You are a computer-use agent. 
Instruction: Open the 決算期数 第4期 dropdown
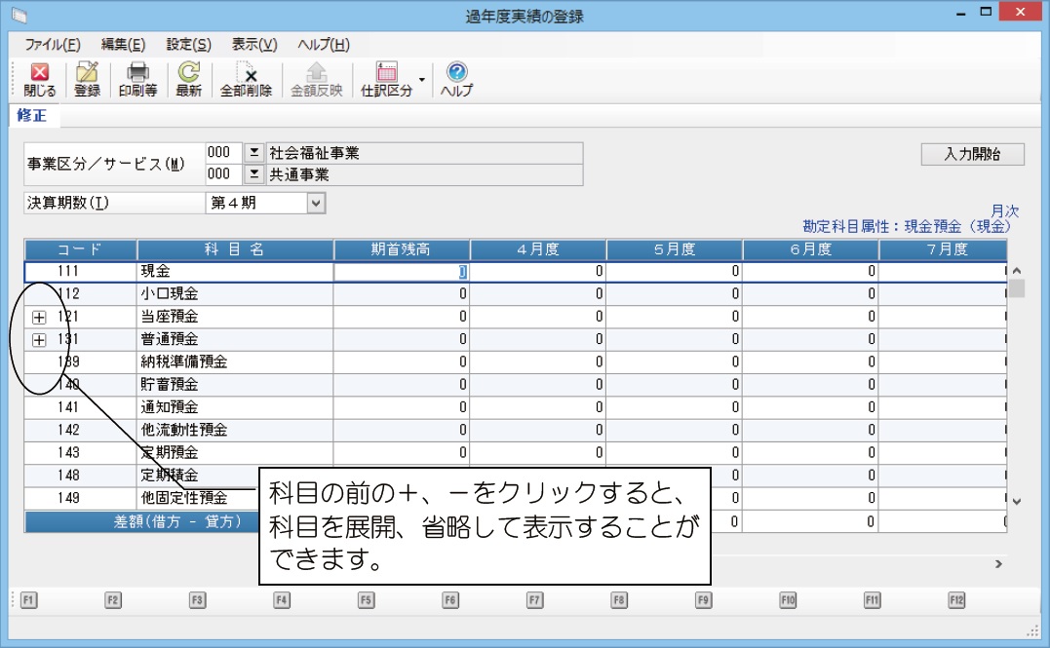point(315,203)
